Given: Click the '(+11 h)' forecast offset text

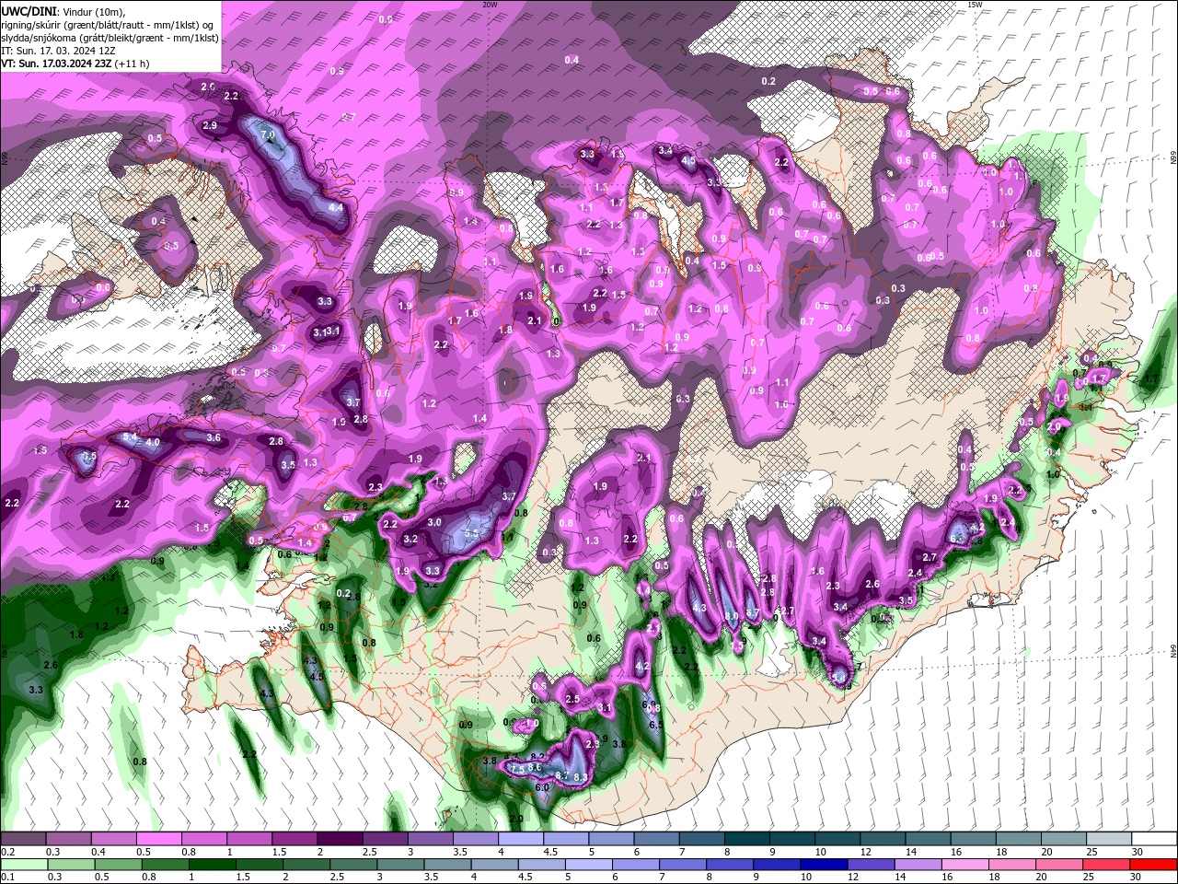Looking at the screenshot, I should 133,64.
